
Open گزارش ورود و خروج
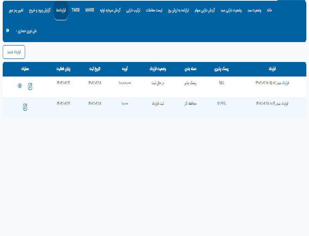pos(41,10)
